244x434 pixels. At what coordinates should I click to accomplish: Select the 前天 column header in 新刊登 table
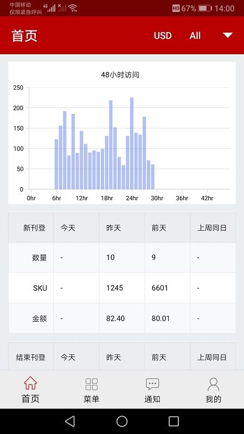pyautogui.click(x=159, y=228)
